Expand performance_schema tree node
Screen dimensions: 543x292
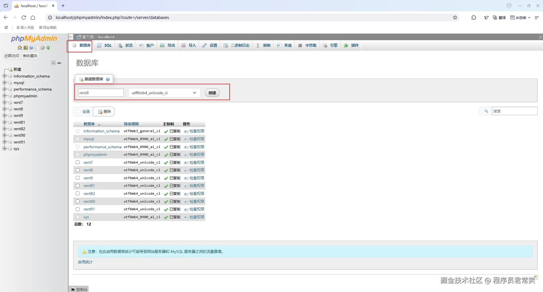click(x=4, y=89)
